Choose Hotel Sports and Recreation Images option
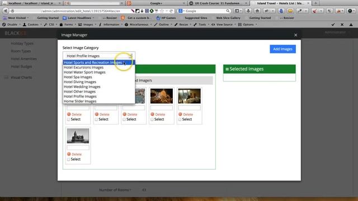Viewport: 358px width, 201px height. (x=99, y=63)
